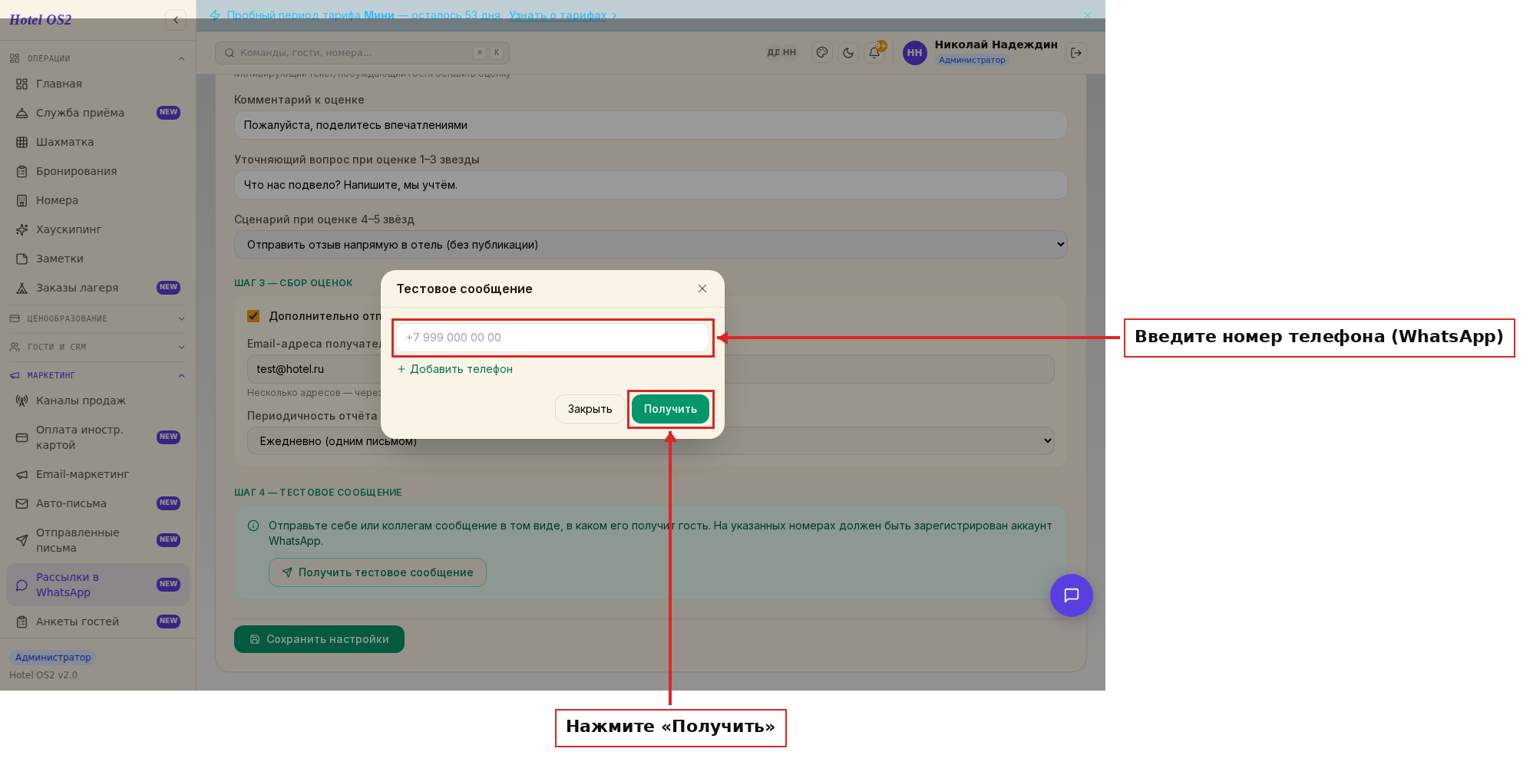Click the phone number input field
The width and height of the screenshot is (1533, 765).
552,338
